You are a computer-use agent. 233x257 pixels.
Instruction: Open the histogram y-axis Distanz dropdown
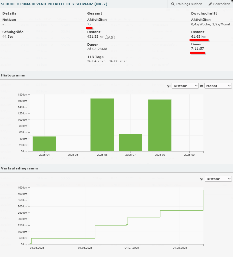pyautogui.click(x=185, y=86)
